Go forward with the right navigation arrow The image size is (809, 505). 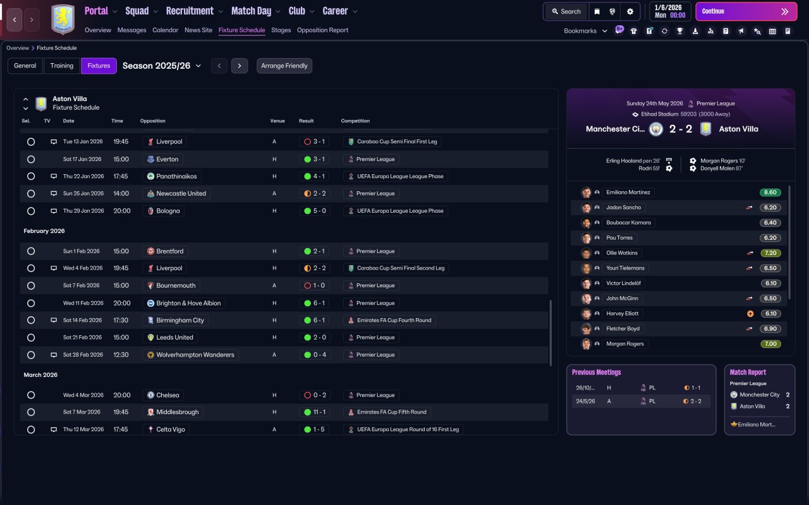click(32, 20)
